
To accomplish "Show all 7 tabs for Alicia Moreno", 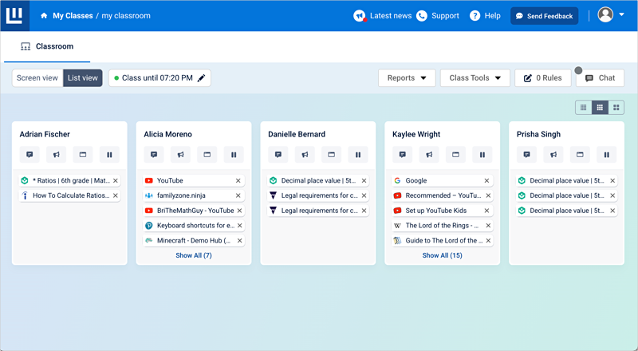I will (194, 255).
